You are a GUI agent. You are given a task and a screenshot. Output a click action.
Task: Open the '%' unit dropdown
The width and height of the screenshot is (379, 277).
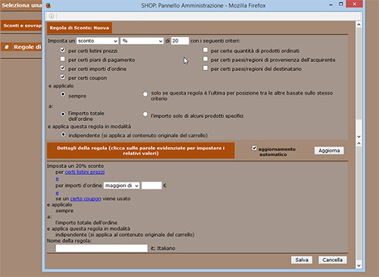pyautogui.click(x=142, y=41)
